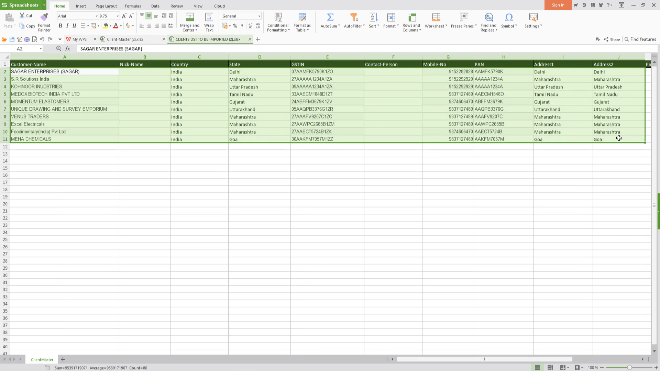Screen dimensions: 660x371
Task: Open the font size dropdown
Action: pos(118,16)
